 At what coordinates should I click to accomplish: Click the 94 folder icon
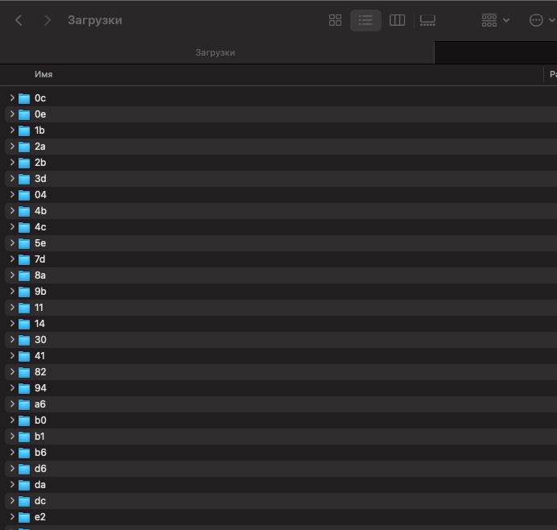pos(24,388)
